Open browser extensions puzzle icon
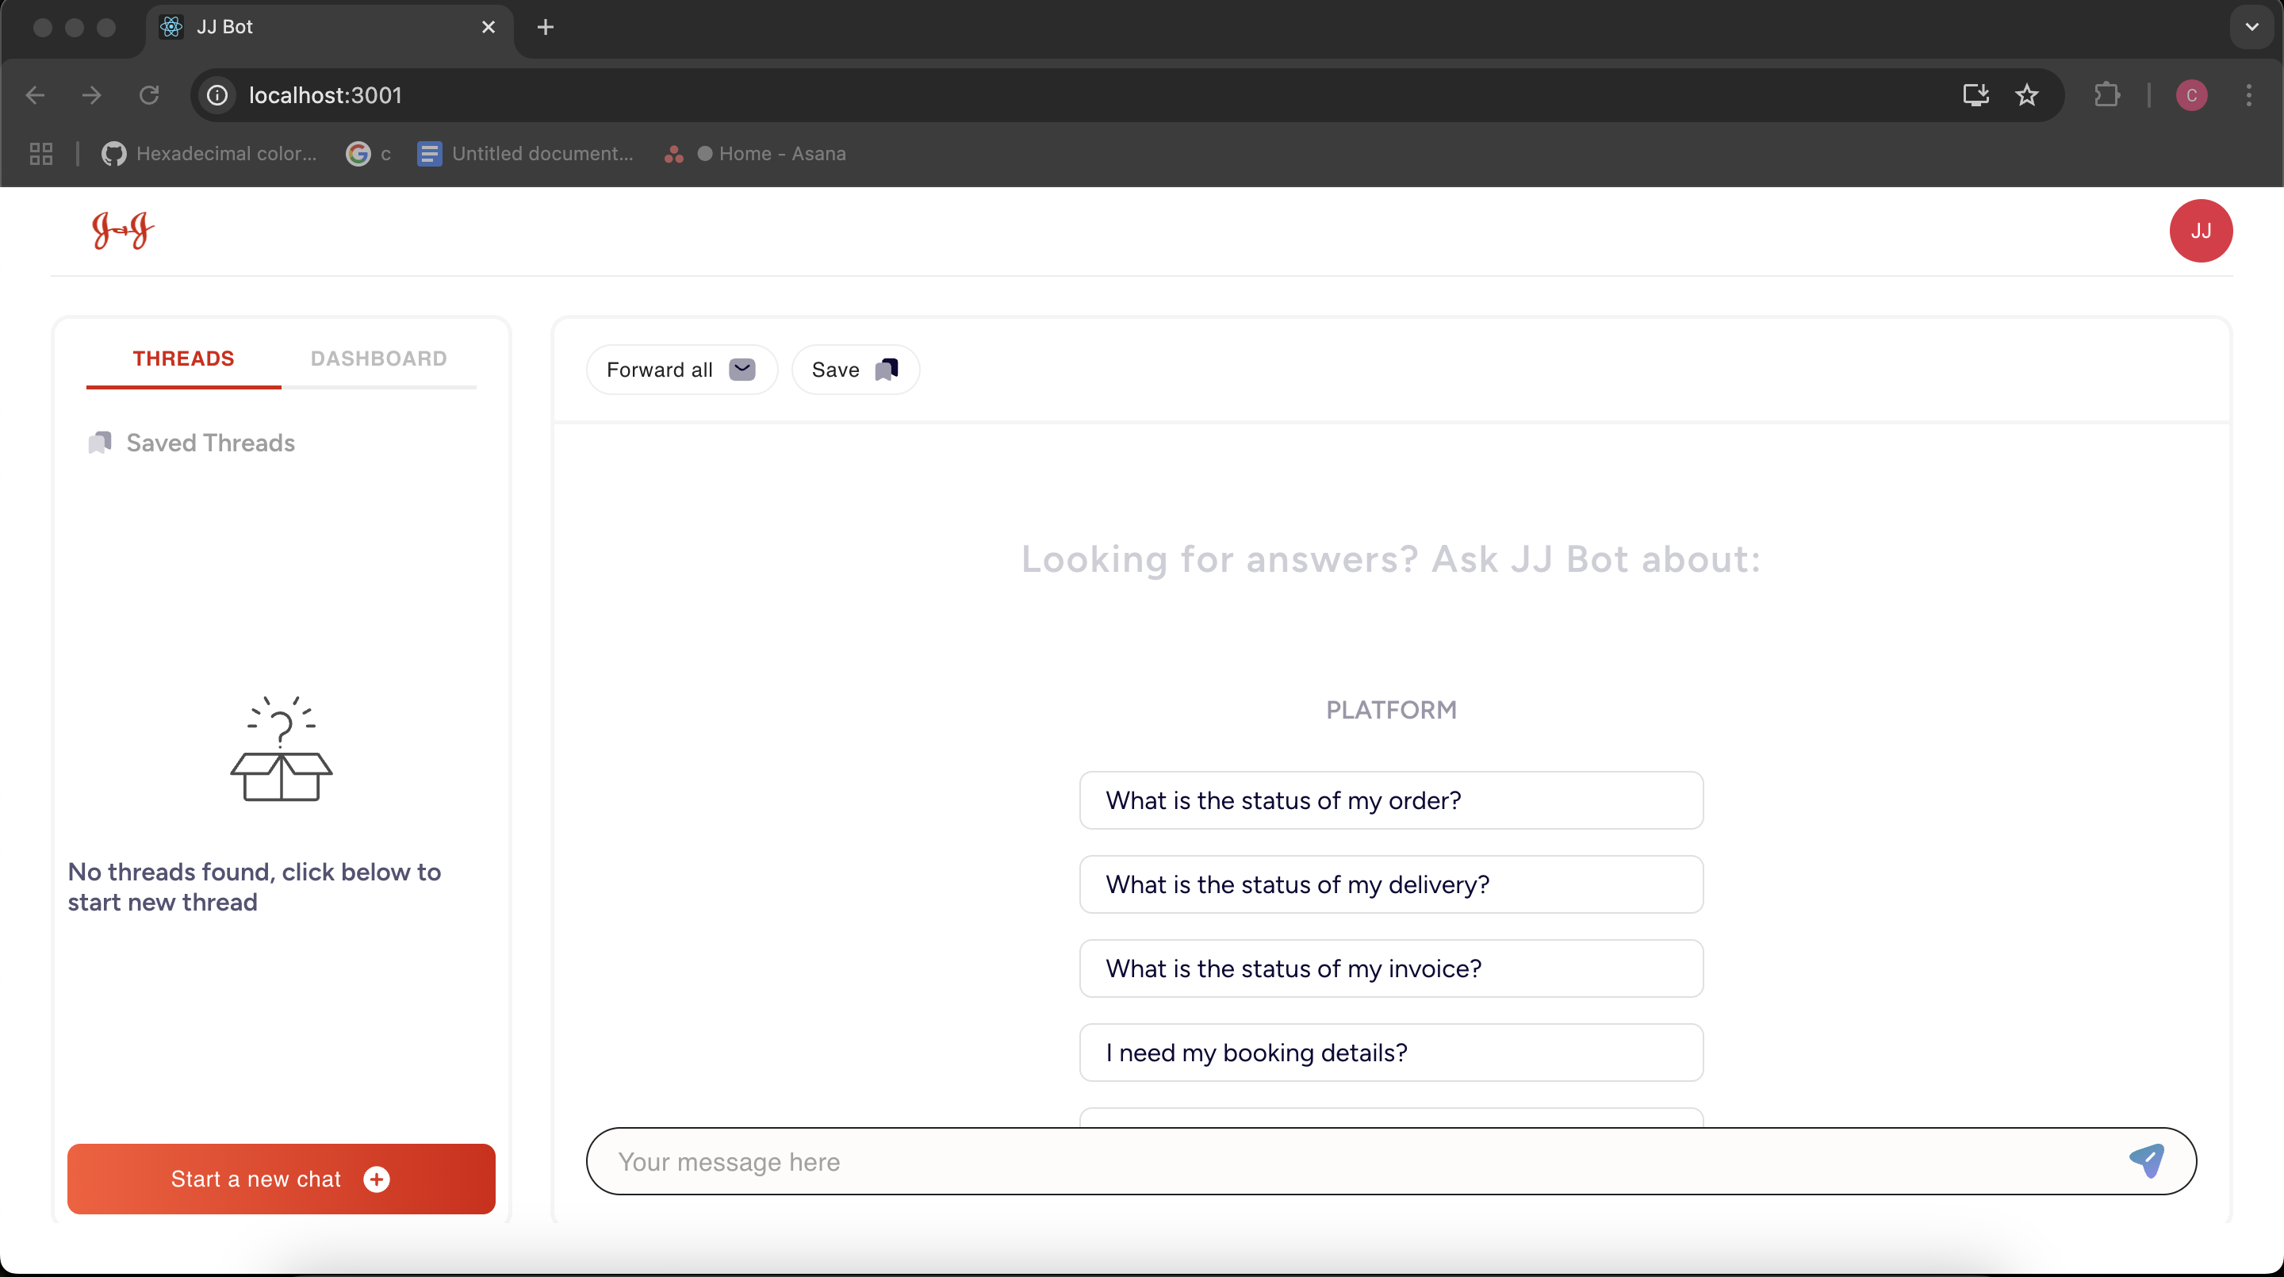Image resolution: width=2284 pixels, height=1277 pixels. tap(2108, 95)
